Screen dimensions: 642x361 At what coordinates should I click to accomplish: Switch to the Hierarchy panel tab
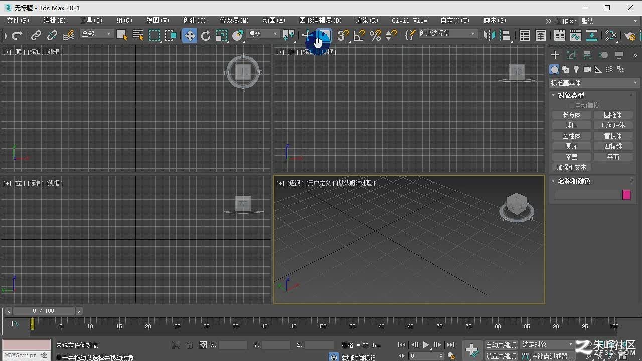tap(587, 55)
